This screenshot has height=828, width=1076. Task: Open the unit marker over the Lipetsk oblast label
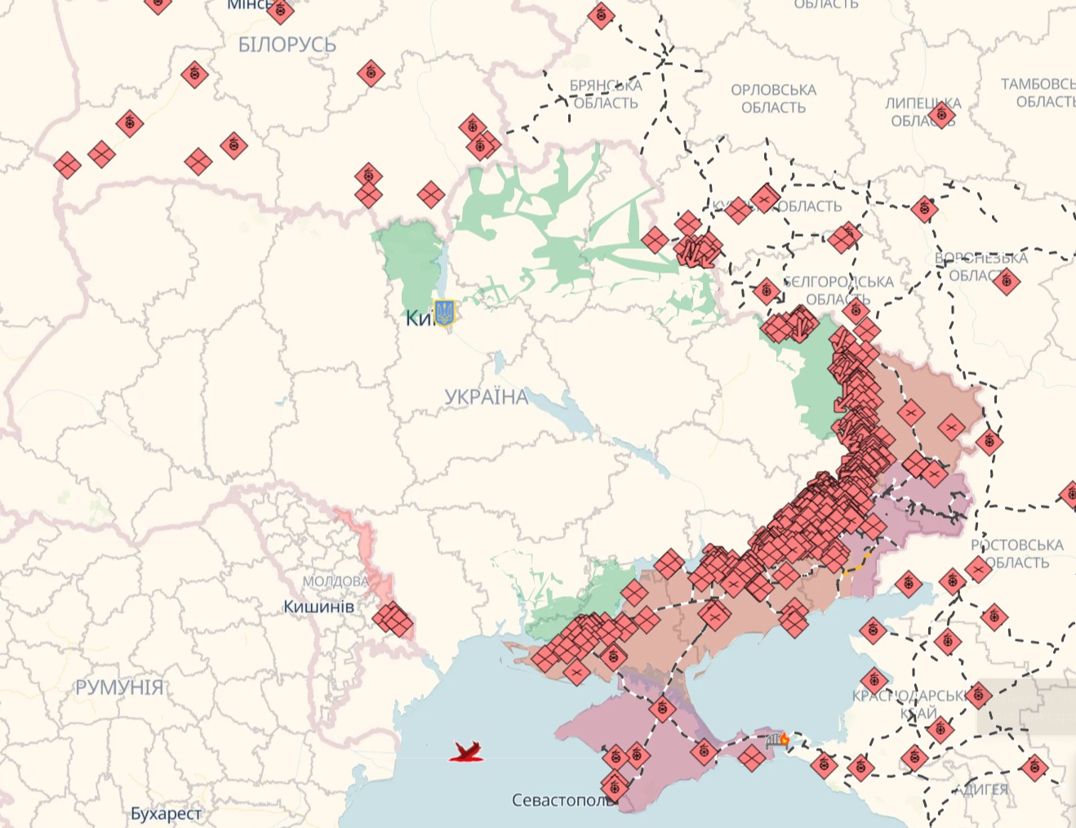(x=941, y=114)
